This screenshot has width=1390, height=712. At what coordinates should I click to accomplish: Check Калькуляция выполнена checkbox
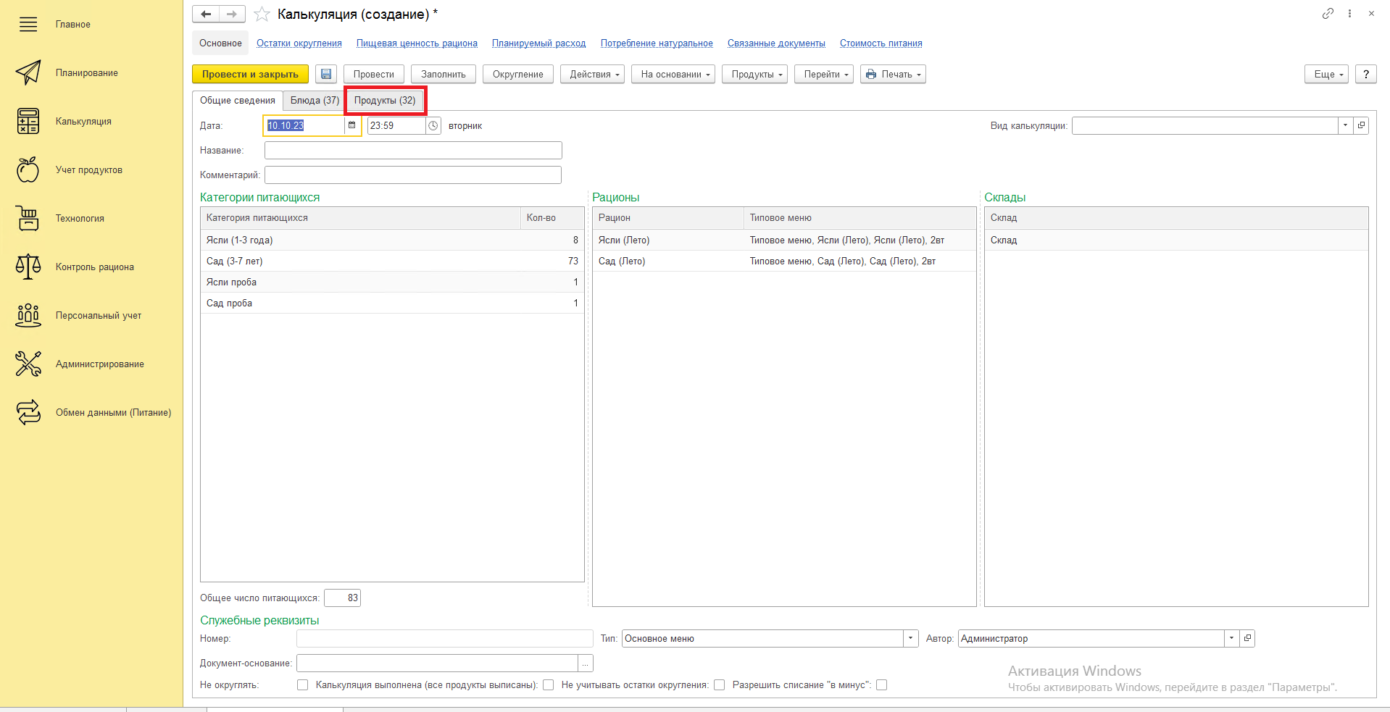549,685
